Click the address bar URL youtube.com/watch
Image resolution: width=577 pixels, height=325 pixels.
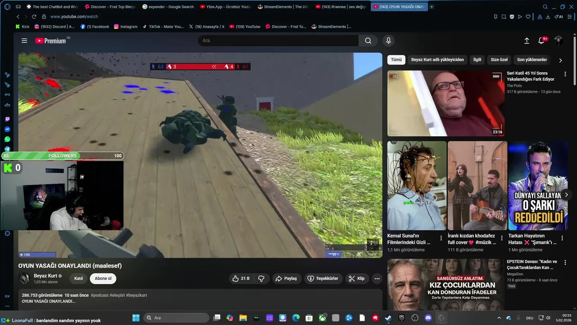point(74,17)
